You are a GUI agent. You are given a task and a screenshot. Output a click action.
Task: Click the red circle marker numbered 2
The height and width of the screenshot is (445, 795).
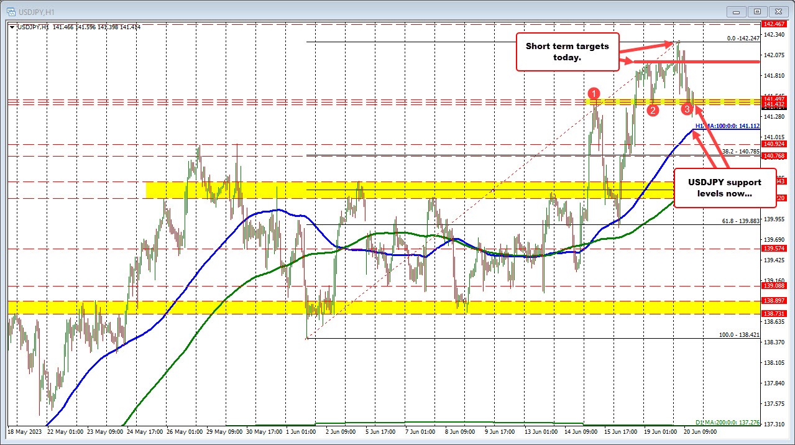click(x=652, y=111)
